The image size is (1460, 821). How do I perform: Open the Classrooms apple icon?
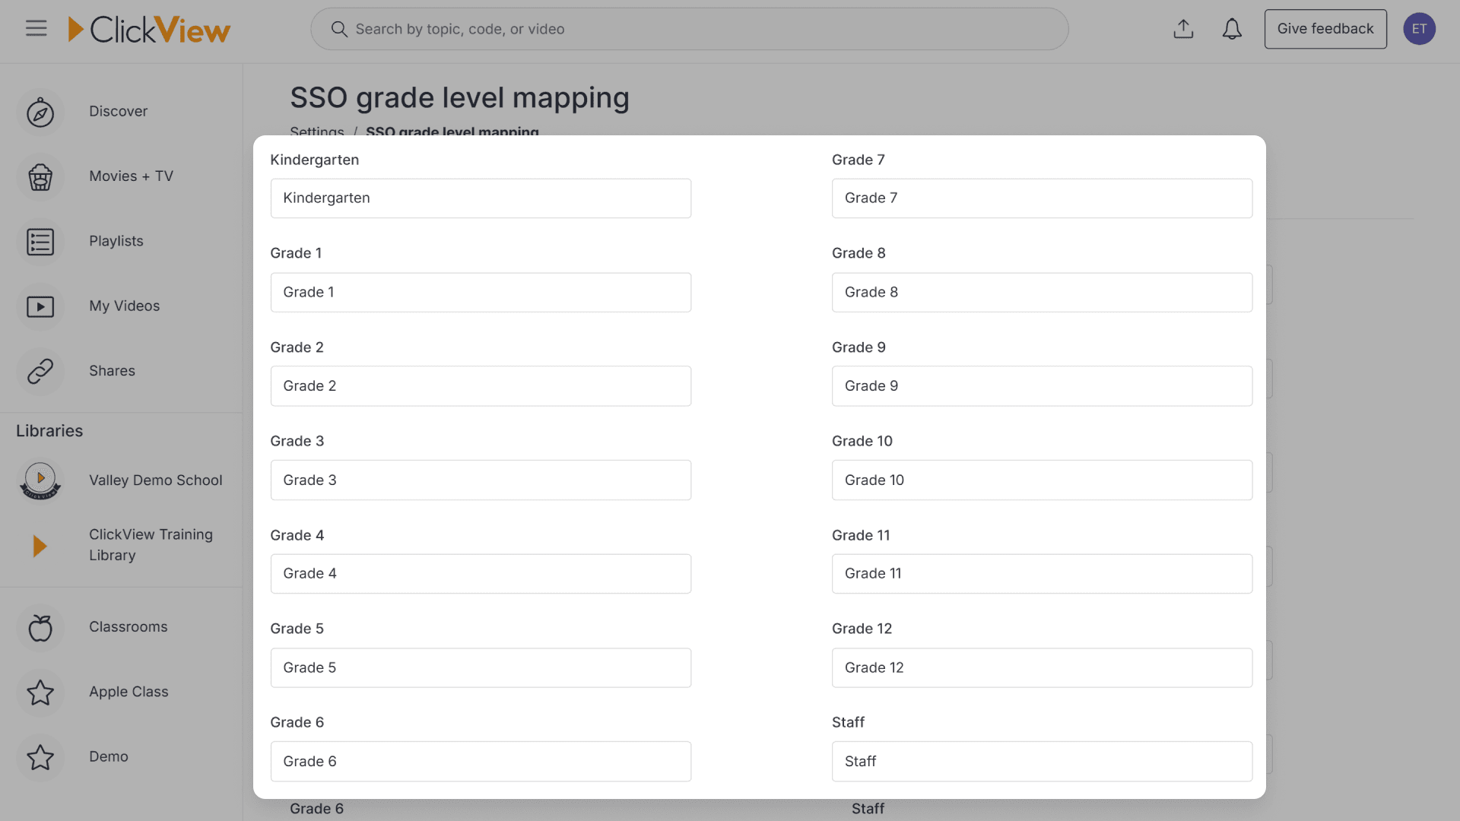(x=40, y=627)
